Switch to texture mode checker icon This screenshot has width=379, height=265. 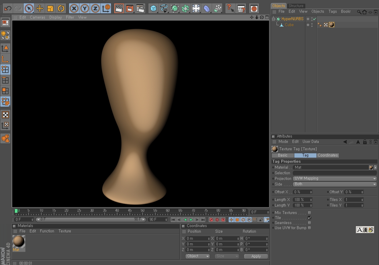pos(5,114)
